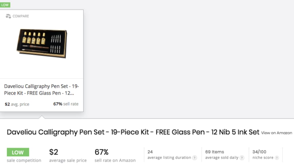Click the sale competition label text
This screenshot has height=168, width=294.
(24, 161)
